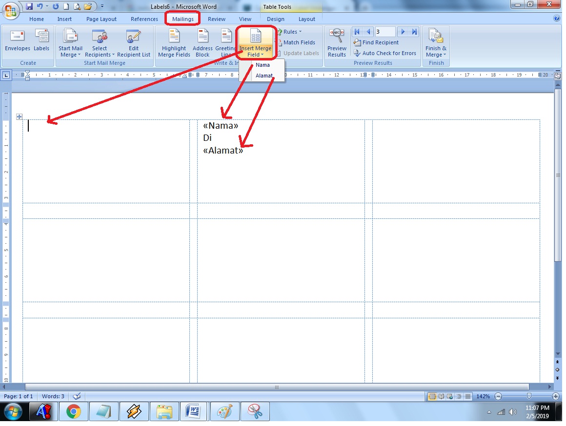Expand Select Recipients dropdown

[x=100, y=43]
